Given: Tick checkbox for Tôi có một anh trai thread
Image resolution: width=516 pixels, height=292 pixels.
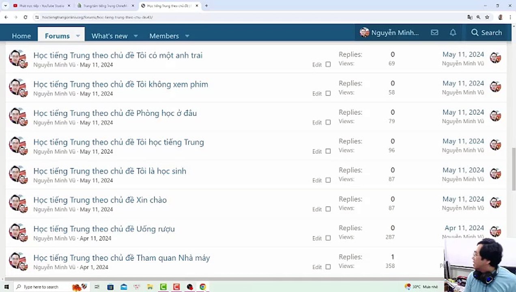Looking at the screenshot, I should click(328, 64).
